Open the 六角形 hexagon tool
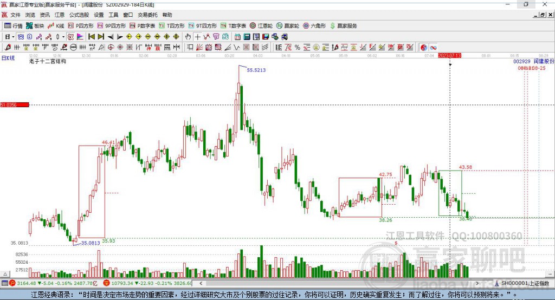555x300 pixels. (314, 26)
